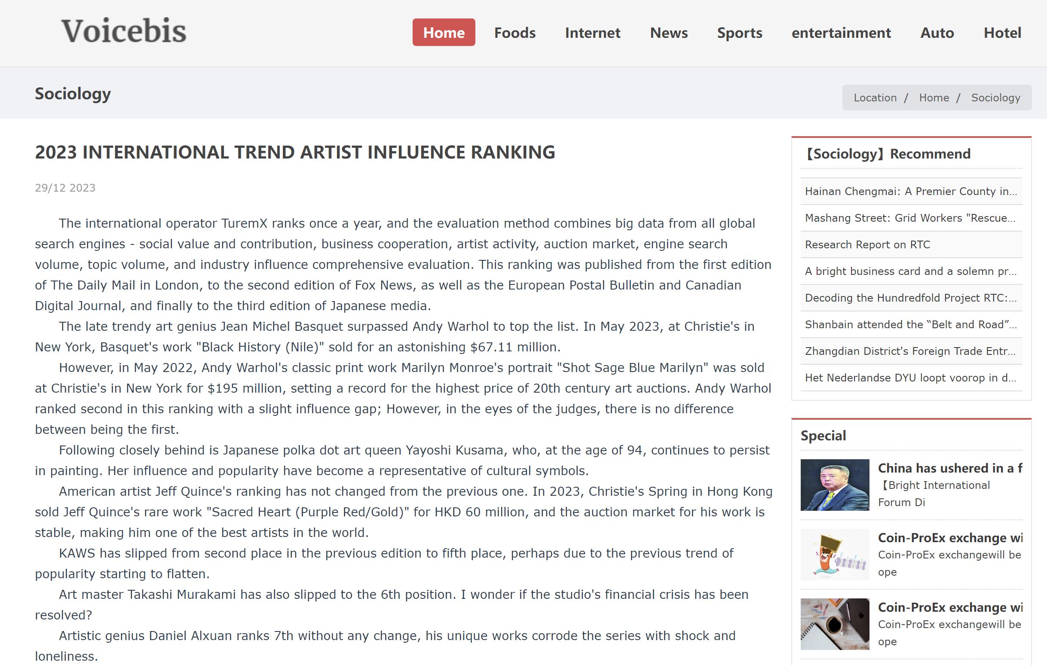Click the cartoon character thumbnail

point(835,554)
